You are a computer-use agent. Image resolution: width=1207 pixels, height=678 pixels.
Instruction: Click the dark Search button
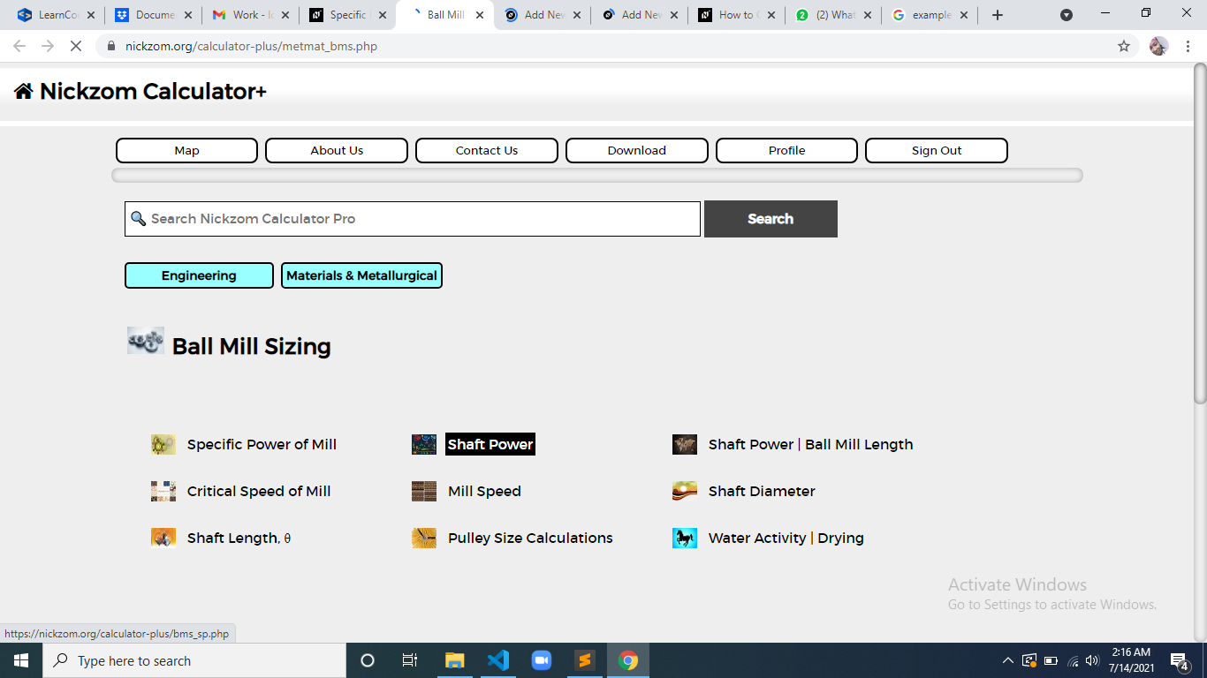pos(771,219)
